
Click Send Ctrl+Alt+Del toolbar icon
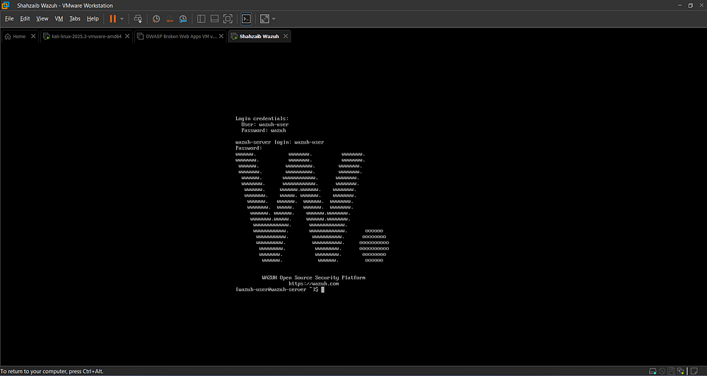coord(138,18)
